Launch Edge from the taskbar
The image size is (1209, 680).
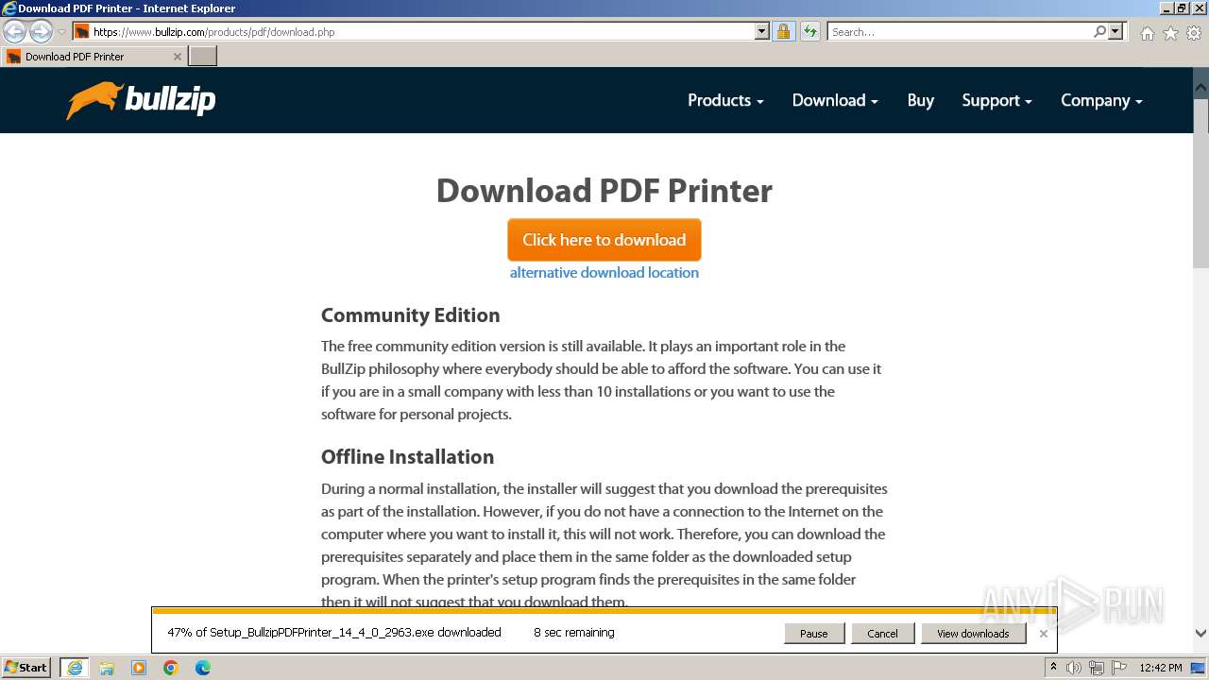(203, 668)
